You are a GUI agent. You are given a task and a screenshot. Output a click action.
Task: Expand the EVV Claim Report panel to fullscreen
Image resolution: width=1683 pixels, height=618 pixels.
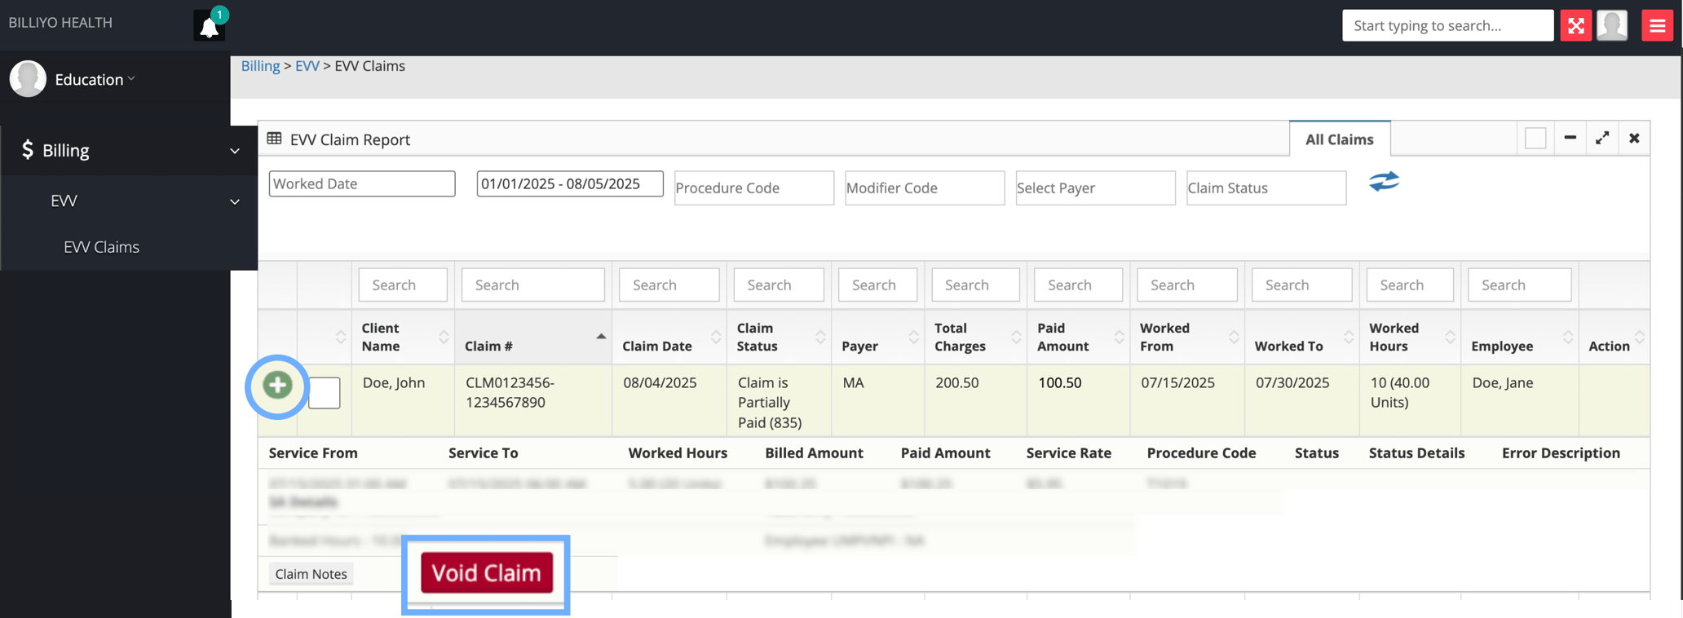(x=1602, y=138)
